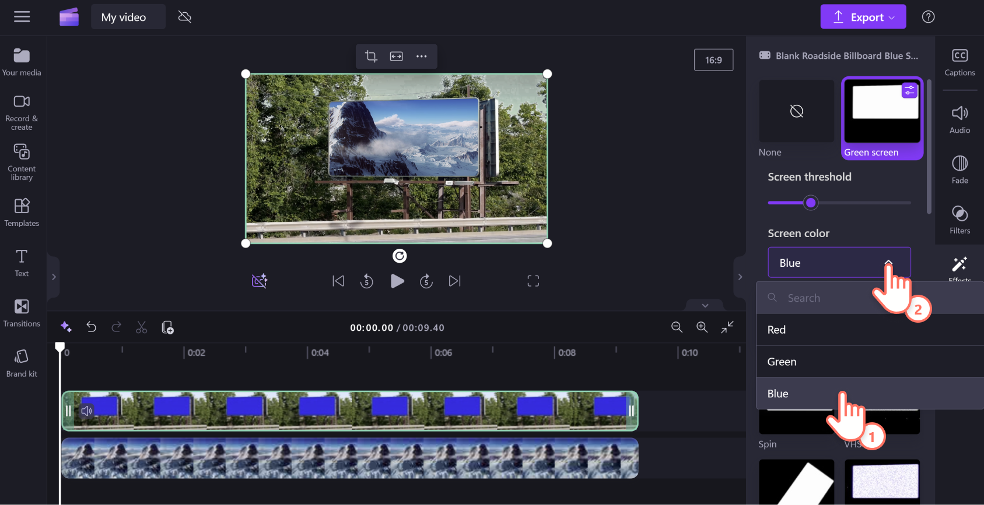This screenshot has width=984, height=505.
Task: Enter fullscreen preview mode
Action: 533,281
